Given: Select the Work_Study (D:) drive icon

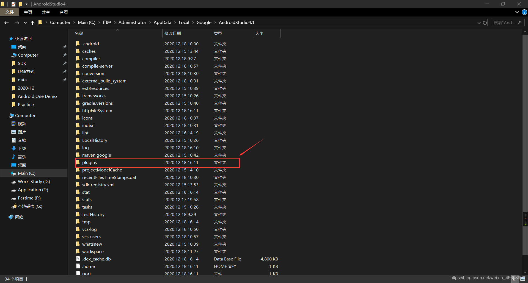Looking at the screenshot, I should coord(14,182).
